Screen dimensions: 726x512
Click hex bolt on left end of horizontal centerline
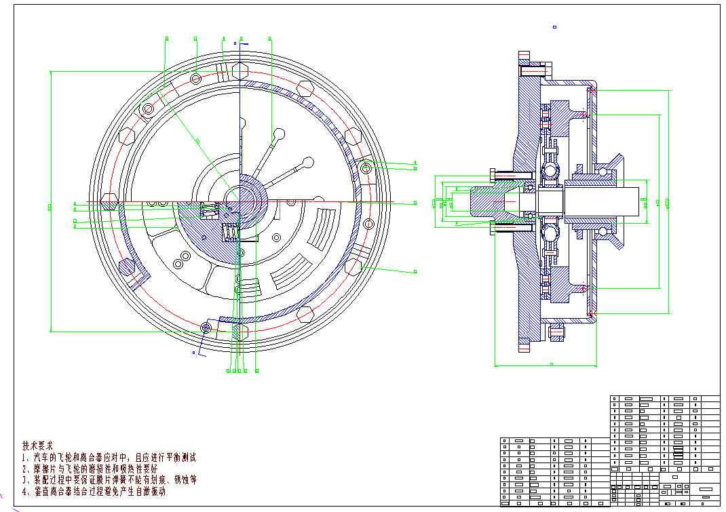pos(109,201)
